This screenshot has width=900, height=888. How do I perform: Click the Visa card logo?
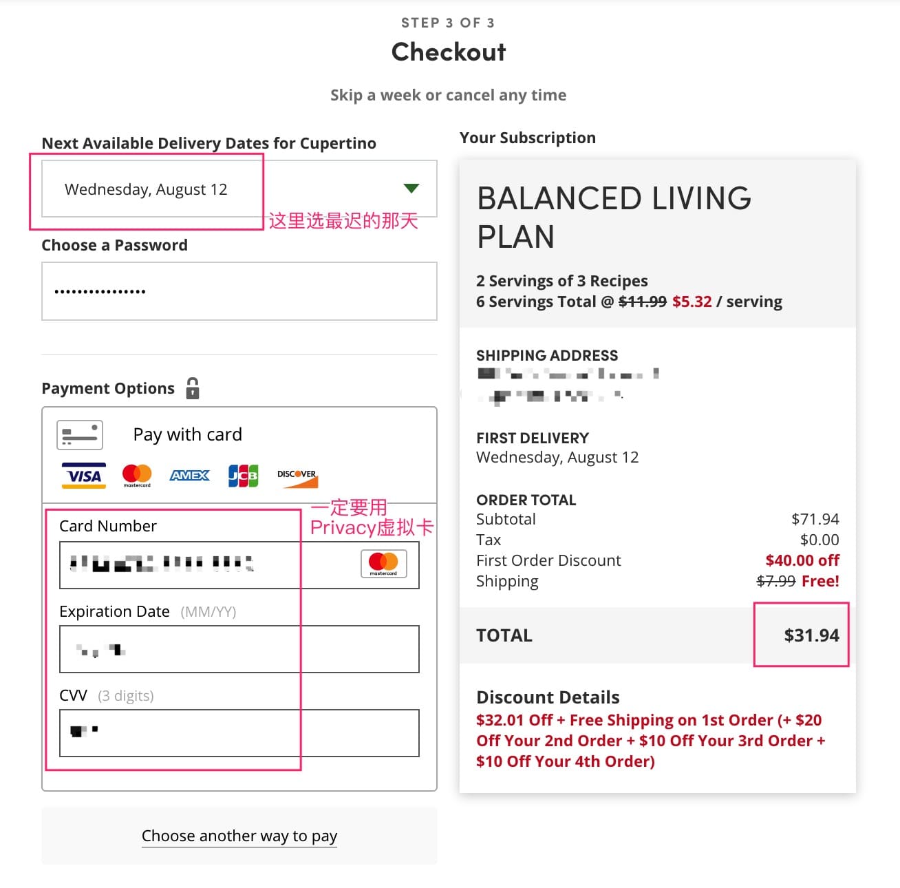tap(83, 476)
